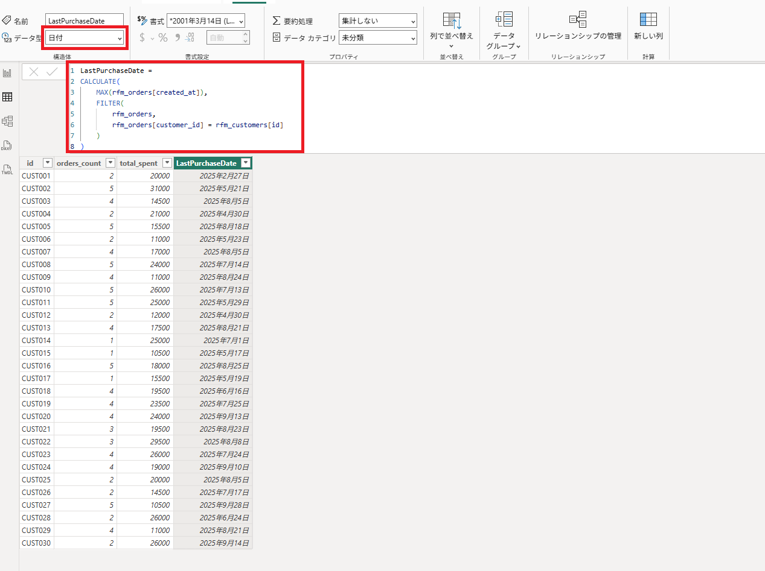
Task: Open TMDL view icon in sidebar
Action: (7, 169)
